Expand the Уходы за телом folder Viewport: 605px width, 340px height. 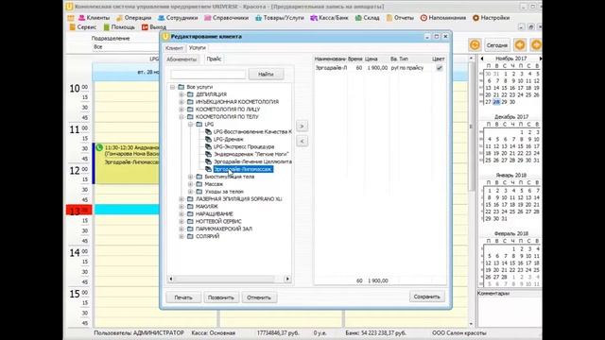(x=191, y=192)
